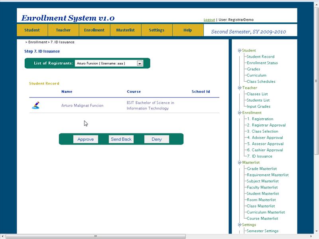This screenshot has height=239, width=319.
Task: Open Faculty Masterlist in sidebar
Action: [262, 187]
